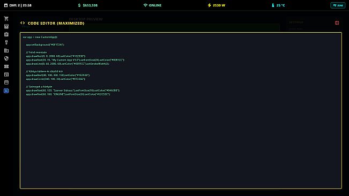Click the thermometer temperature icon
349x196 pixels.
click(273, 5)
